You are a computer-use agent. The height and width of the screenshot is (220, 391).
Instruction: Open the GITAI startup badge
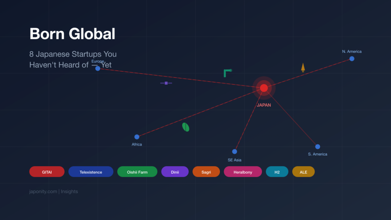click(47, 171)
